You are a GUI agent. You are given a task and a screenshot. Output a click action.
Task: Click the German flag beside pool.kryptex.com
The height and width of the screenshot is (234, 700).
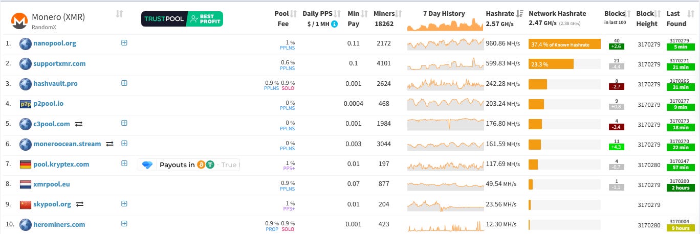26,165
